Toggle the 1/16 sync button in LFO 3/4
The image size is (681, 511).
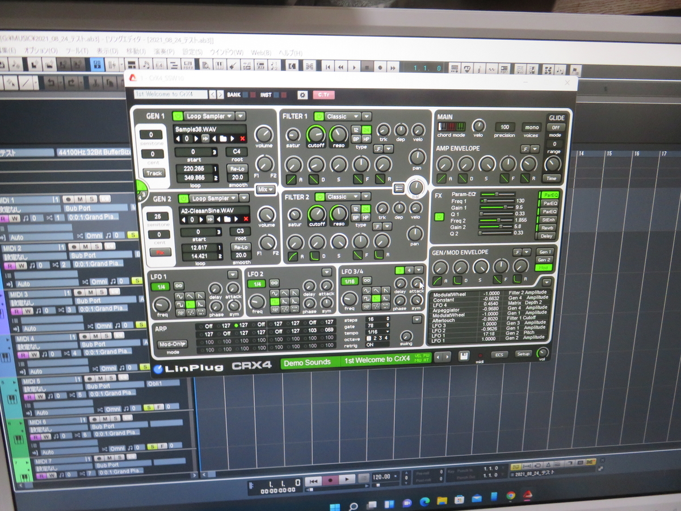[x=350, y=280]
